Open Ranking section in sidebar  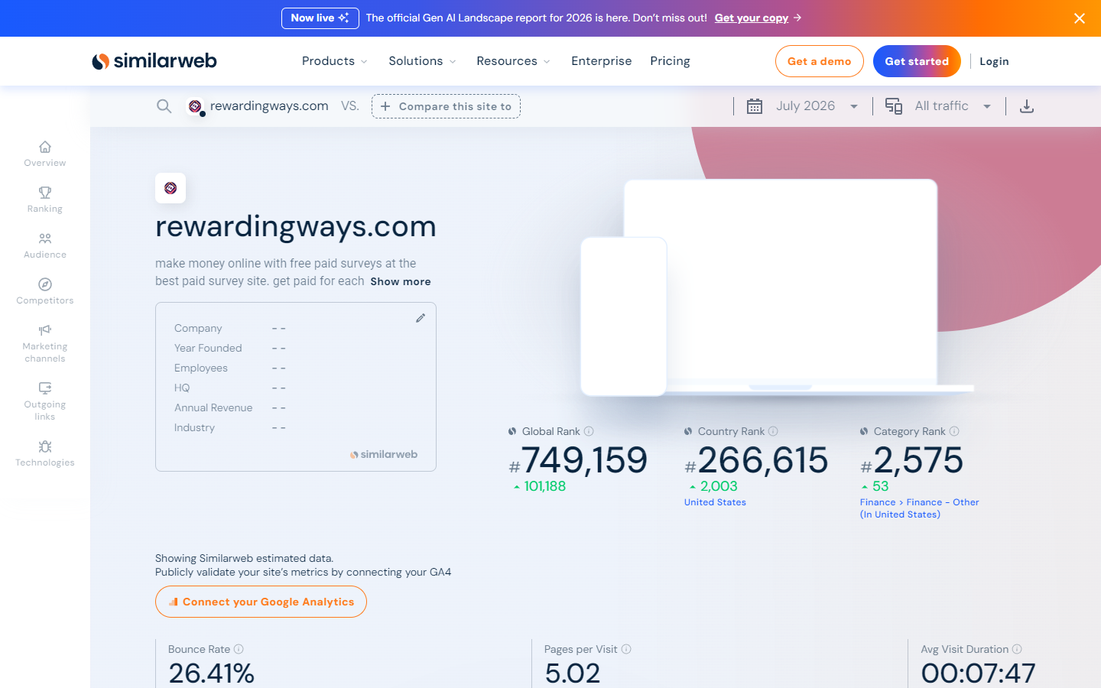tap(45, 199)
